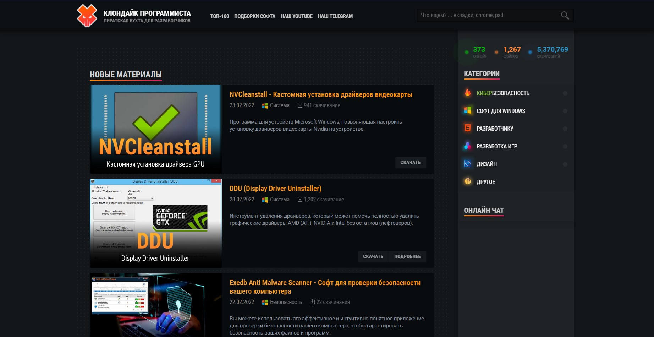Click Система category in DDU entry
The width and height of the screenshot is (654, 337).
tap(280, 200)
